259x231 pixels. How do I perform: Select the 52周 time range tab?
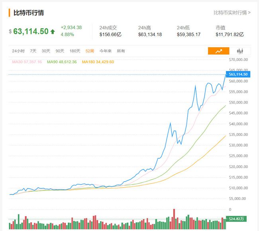pyautogui.click(x=90, y=51)
